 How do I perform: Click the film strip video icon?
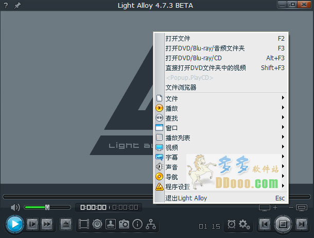[x=84, y=224]
